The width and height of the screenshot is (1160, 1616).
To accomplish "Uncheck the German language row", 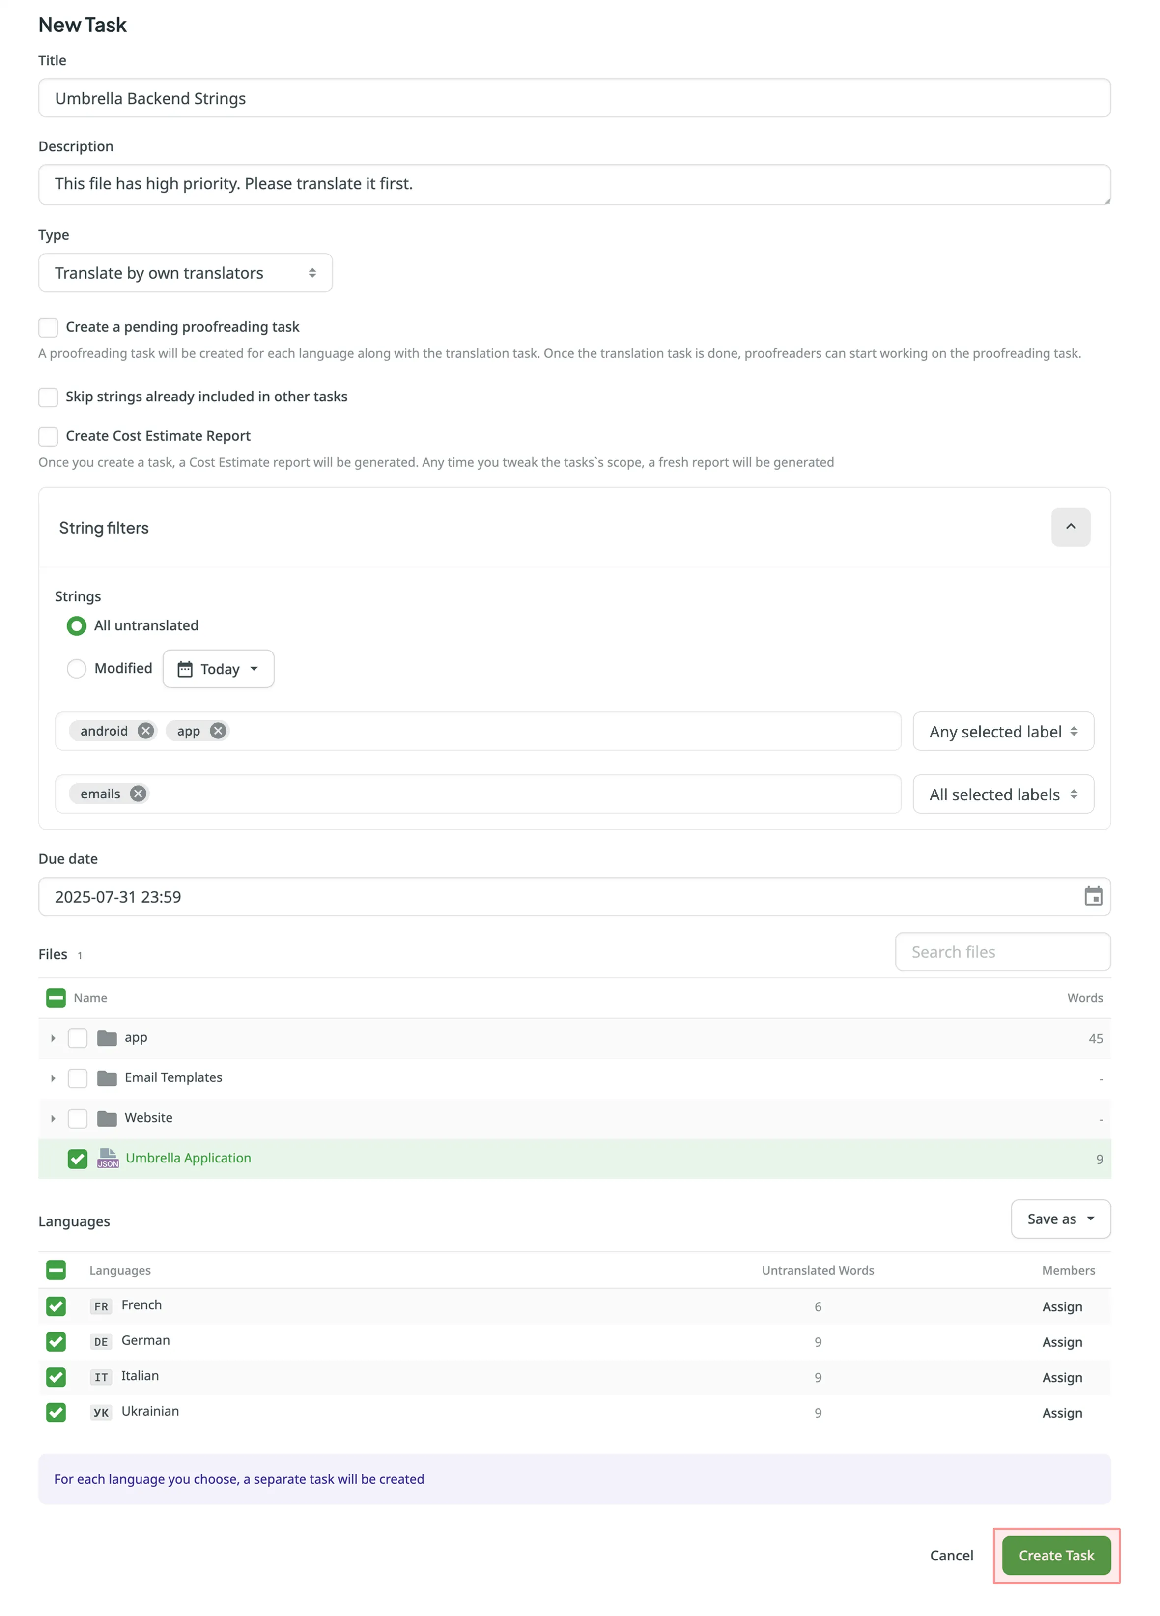I will 56,1342.
